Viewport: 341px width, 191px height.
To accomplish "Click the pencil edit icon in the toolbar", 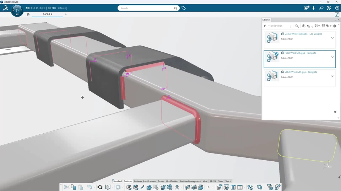I will [x=142, y=187].
